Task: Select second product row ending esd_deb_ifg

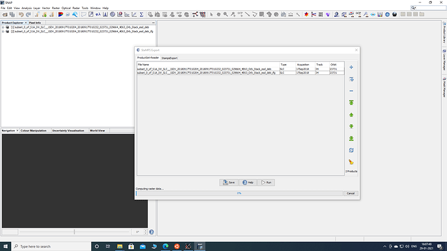Action: [240, 73]
